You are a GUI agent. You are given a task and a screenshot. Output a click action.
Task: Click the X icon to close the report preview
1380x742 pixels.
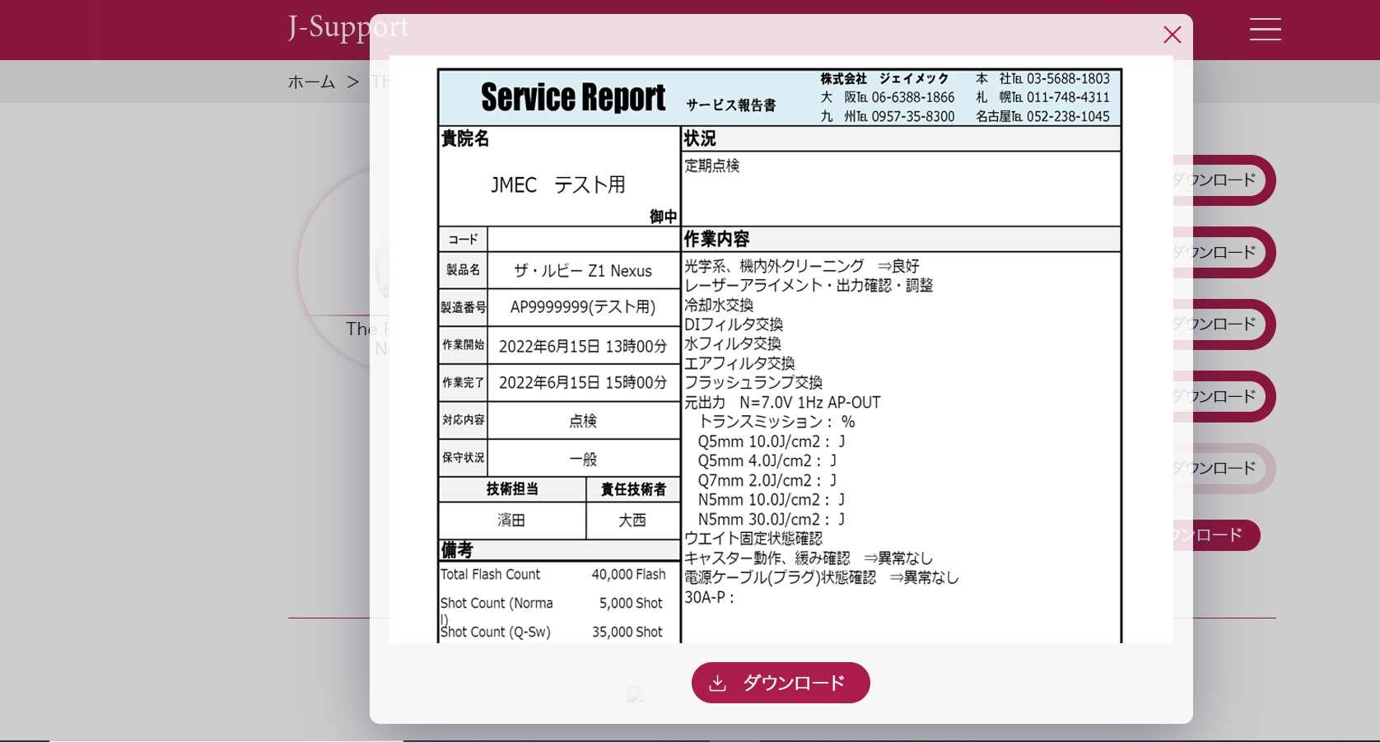click(x=1172, y=35)
